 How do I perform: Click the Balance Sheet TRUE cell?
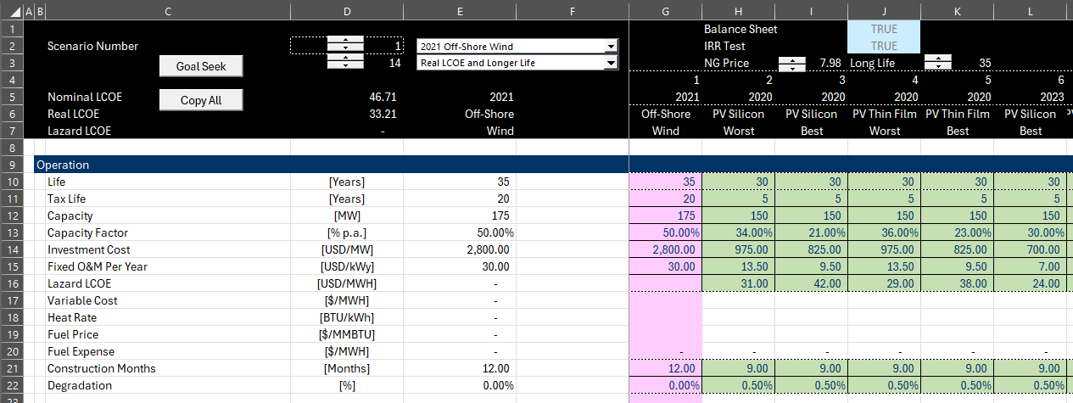(x=884, y=29)
